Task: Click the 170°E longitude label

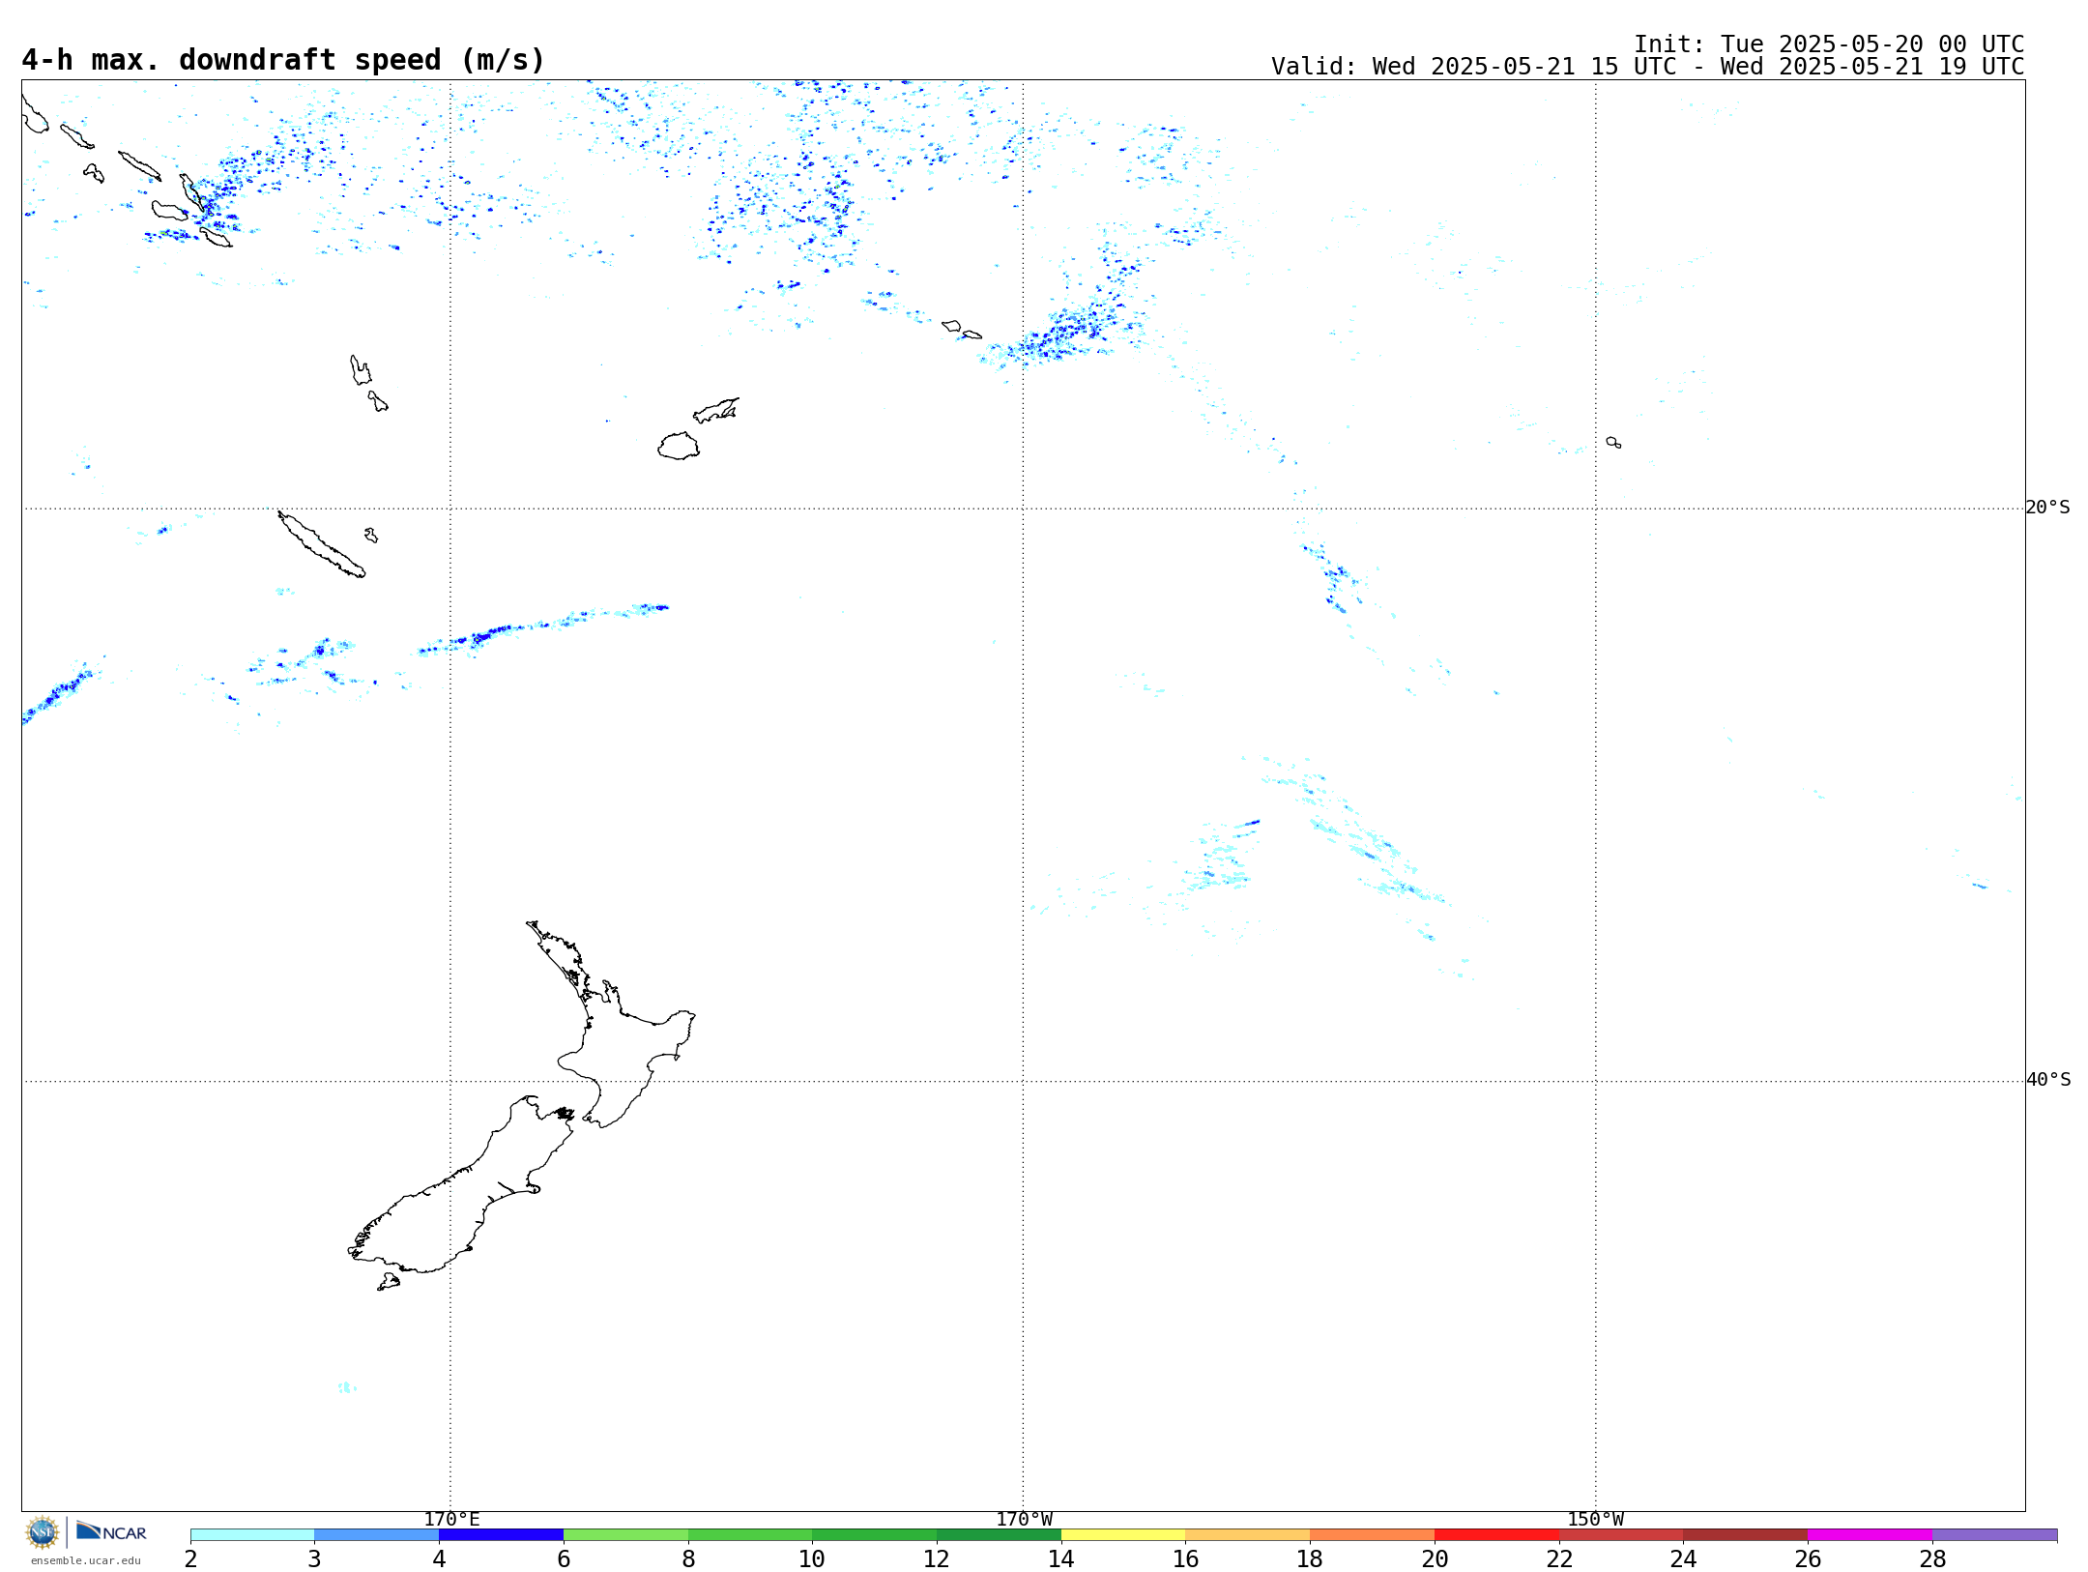Action: 451,1520
